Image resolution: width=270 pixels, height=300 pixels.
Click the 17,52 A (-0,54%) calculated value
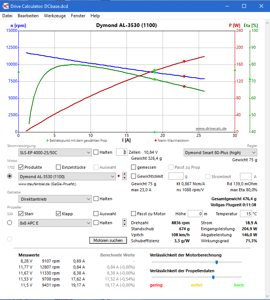pyautogui.click(x=120, y=279)
